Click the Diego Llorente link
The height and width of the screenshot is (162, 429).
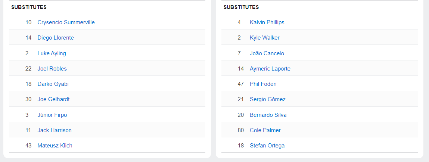point(56,38)
